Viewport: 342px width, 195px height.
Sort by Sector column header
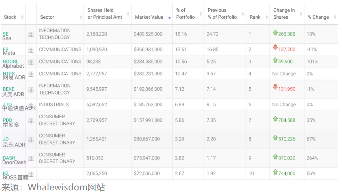click(47, 17)
